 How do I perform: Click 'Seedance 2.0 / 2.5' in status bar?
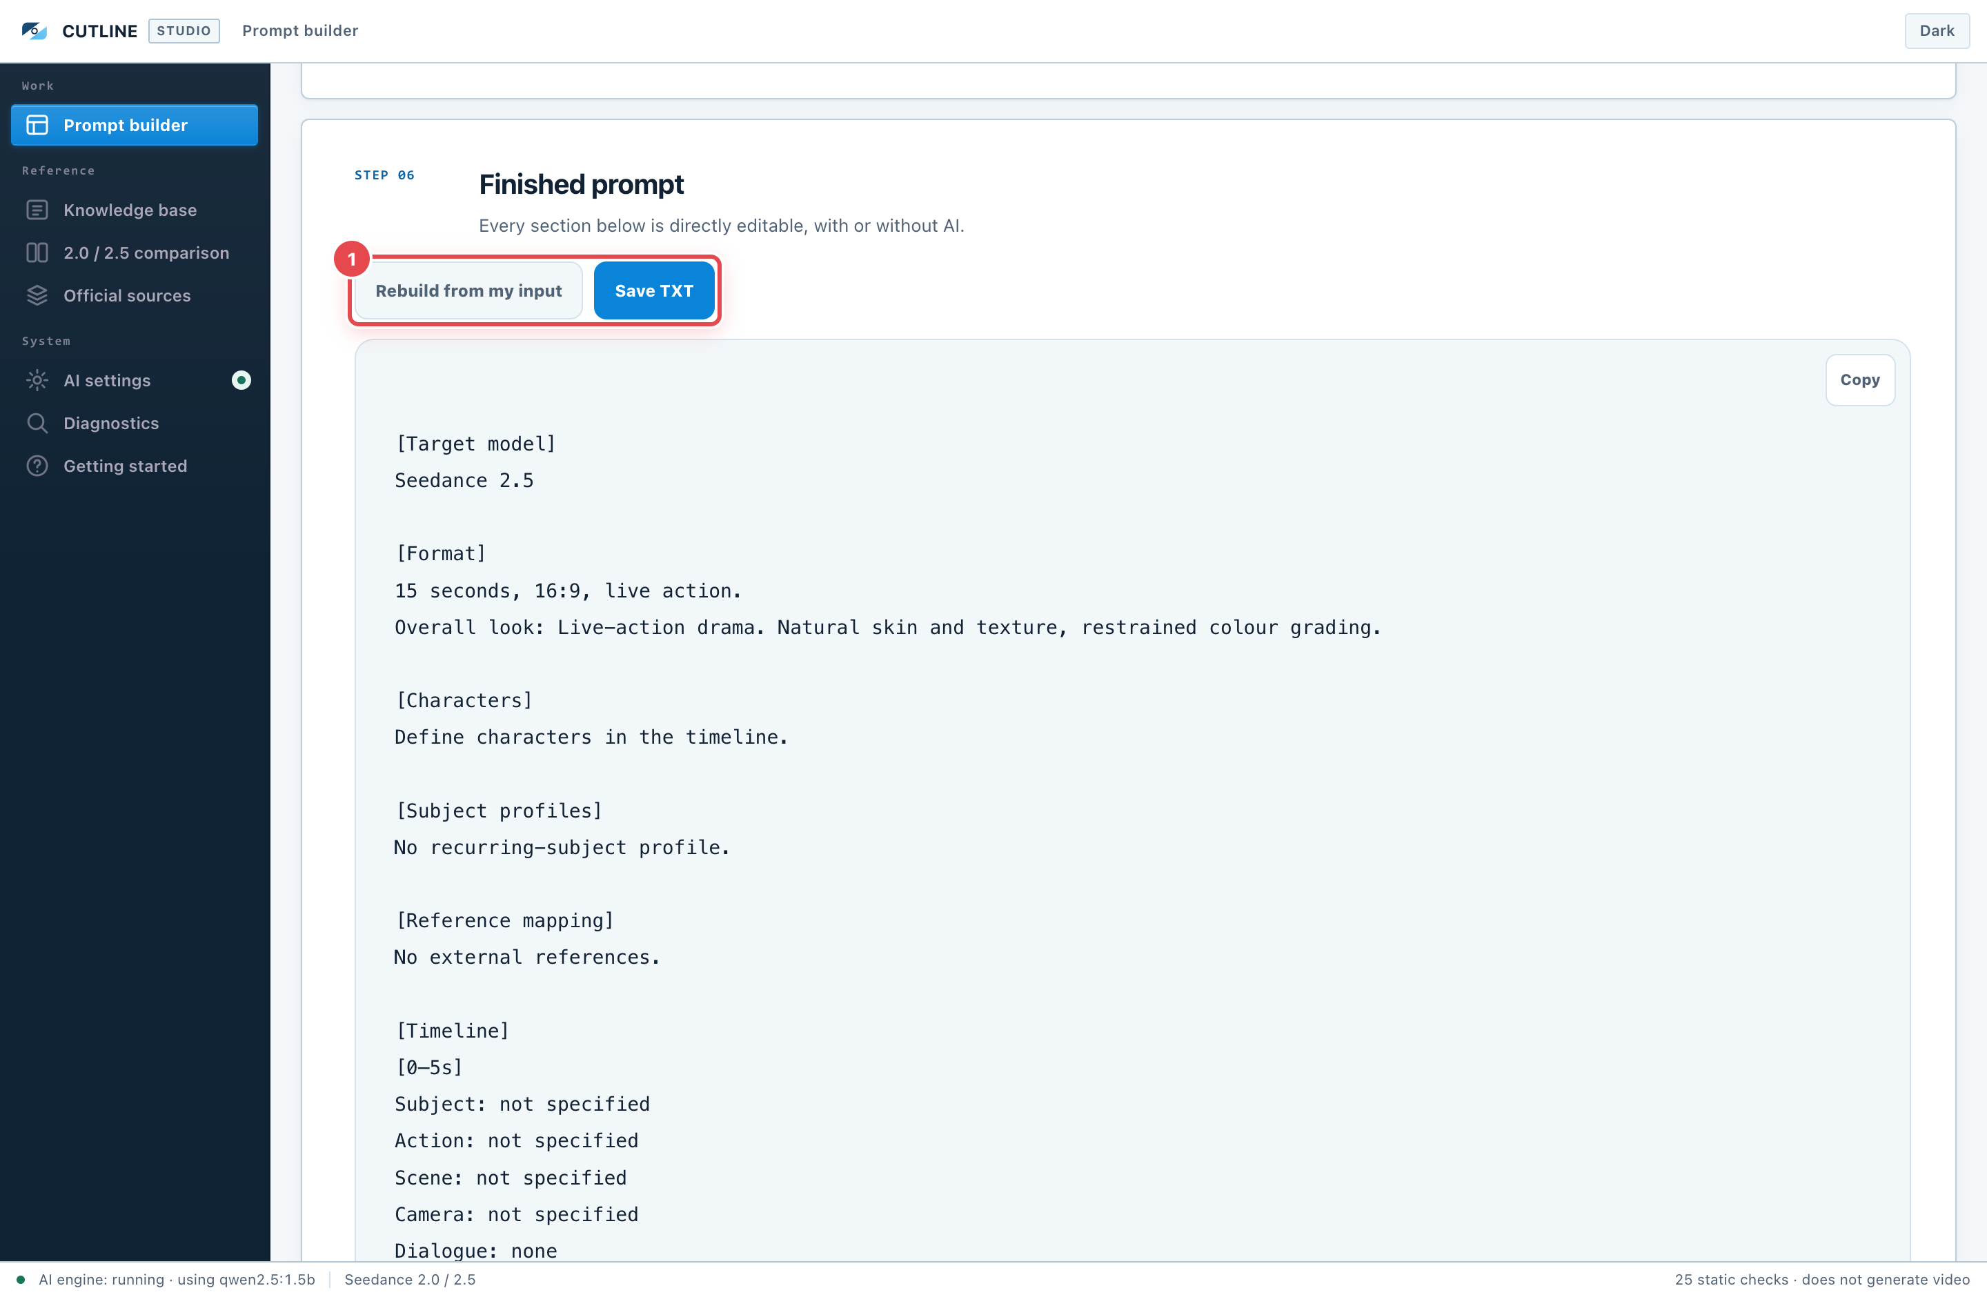410,1280
